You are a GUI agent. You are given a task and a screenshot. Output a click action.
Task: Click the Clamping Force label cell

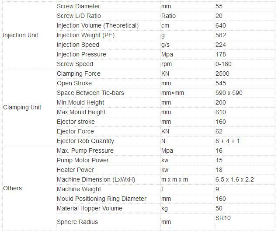(78, 73)
